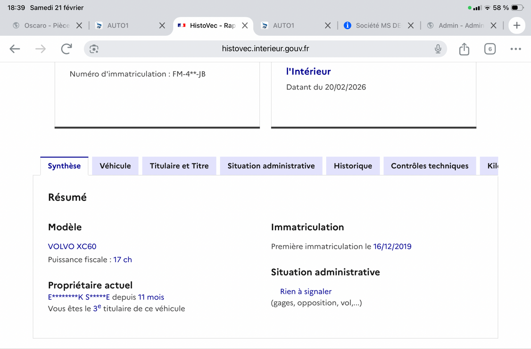This screenshot has height=349, width=531.
Task: Close the Société MS DE tab
Action: coord(411,26)
